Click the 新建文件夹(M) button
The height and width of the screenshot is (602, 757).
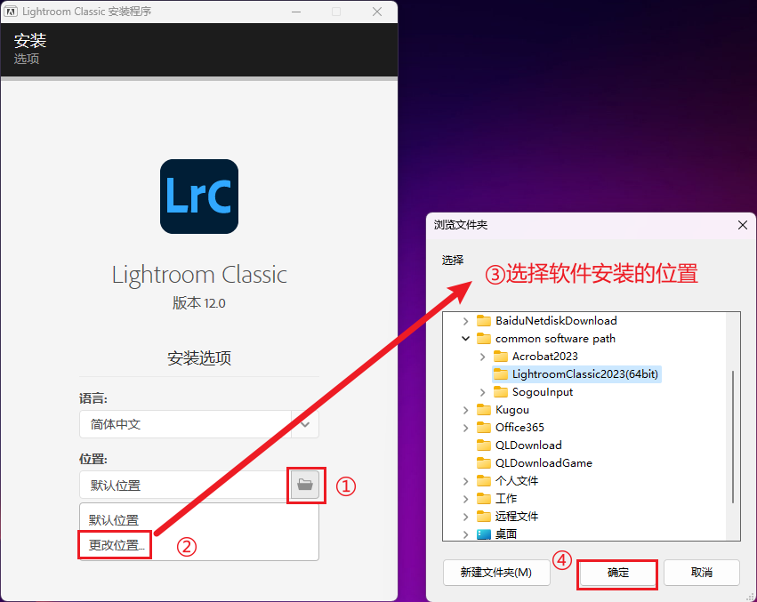point(496,573)
